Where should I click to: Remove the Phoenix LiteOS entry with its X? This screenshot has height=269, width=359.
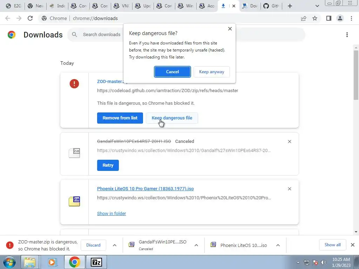coord(289,189)
